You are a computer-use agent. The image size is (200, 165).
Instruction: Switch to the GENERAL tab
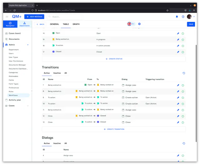pyautogui.click(x=54, y=24)
